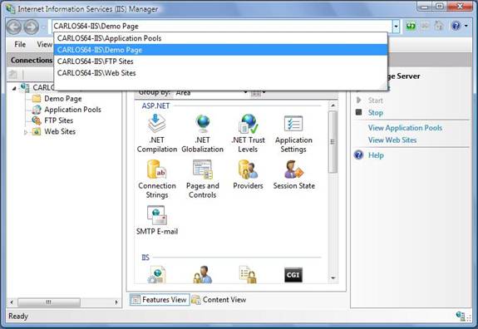Open the File menu
This screenshot has height=329, width=478.
(x=20, y=45)
